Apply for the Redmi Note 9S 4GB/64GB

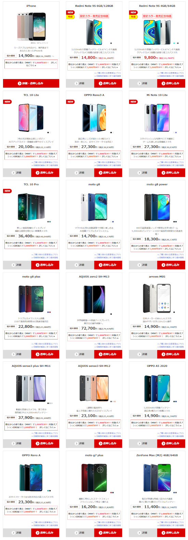[171, 83]
